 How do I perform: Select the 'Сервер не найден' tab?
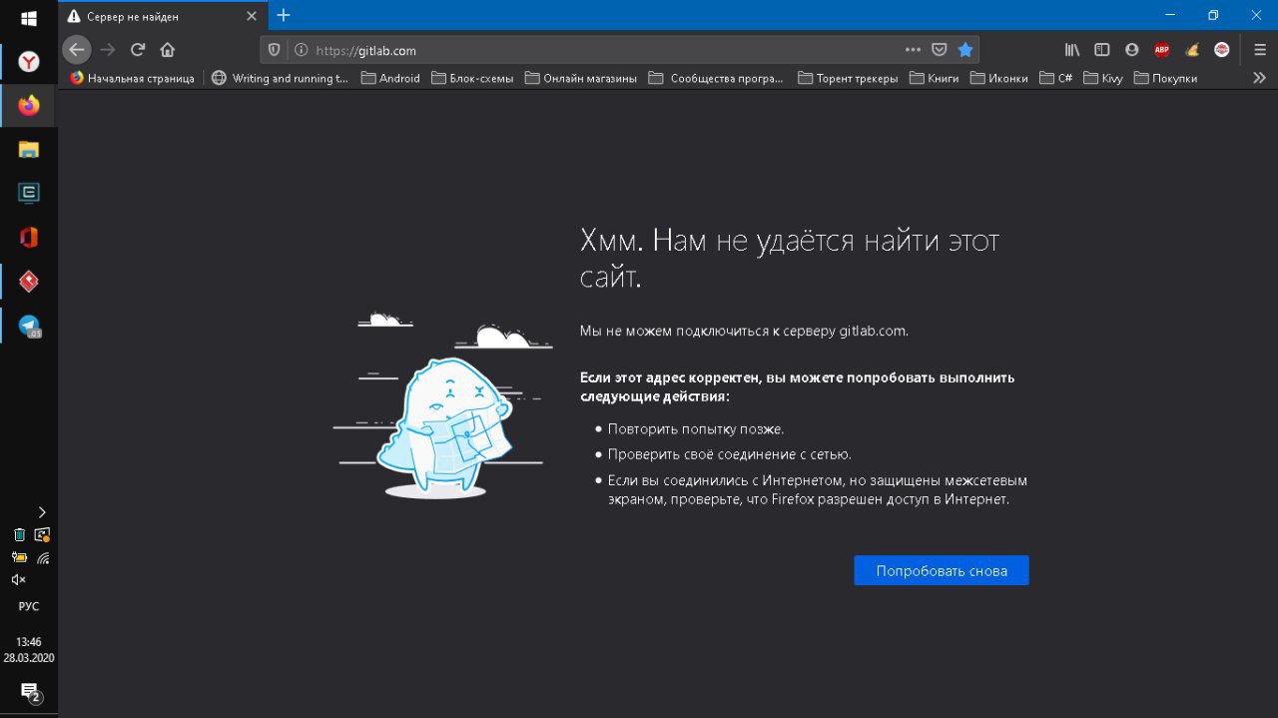click(163, 17)
